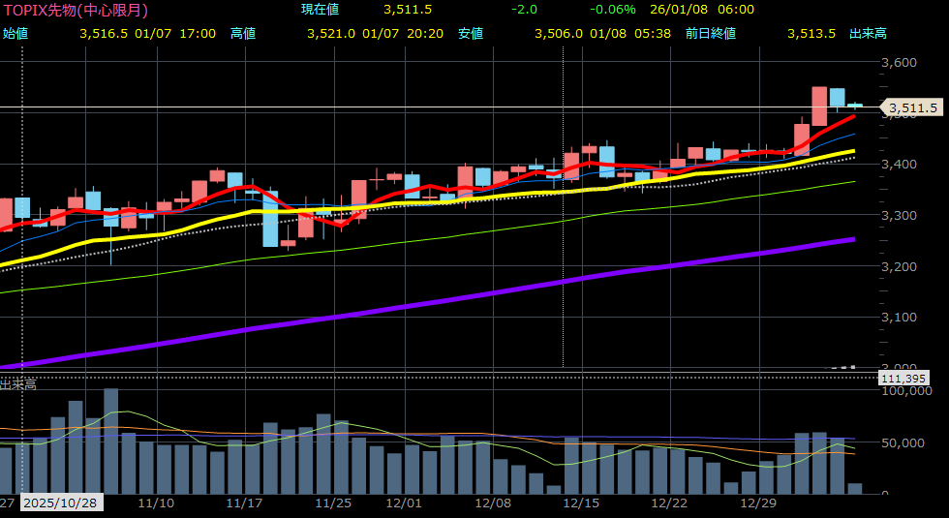Select the highlighted 2025/10/28 date label
This screenshot has height=518, width=949.
[60, 503]
